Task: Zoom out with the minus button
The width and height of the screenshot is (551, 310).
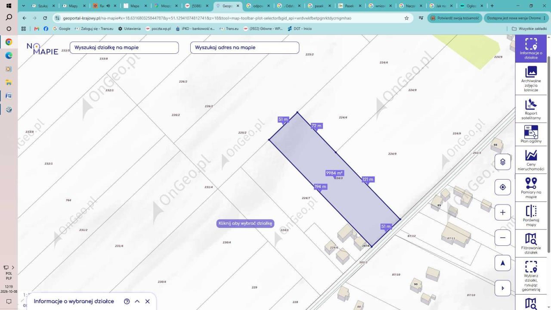Action: tap(502, 238)
